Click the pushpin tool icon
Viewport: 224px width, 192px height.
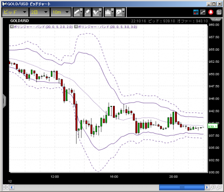coord(87,12)
